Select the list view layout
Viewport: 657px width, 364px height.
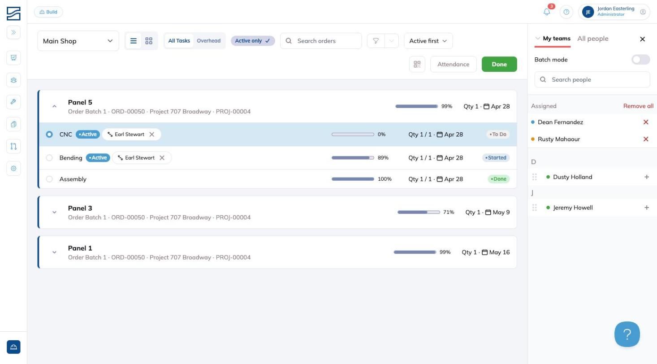(x=133, y=41)
